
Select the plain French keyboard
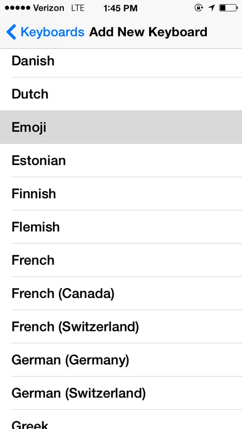tap(121, 260)
